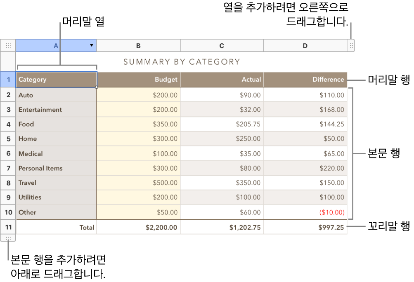
Task: Select Medical actual cell $35.00
Action: (222, 153)
